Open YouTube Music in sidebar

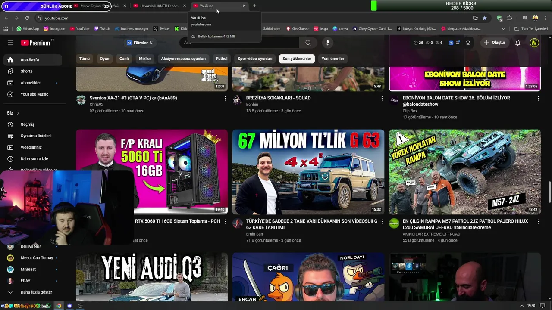[33, 94]
